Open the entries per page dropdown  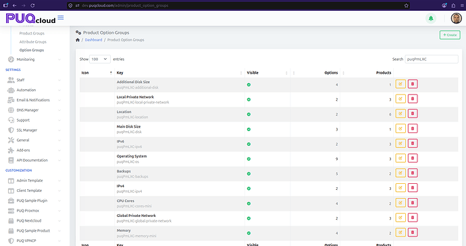(x=100, y=59)
